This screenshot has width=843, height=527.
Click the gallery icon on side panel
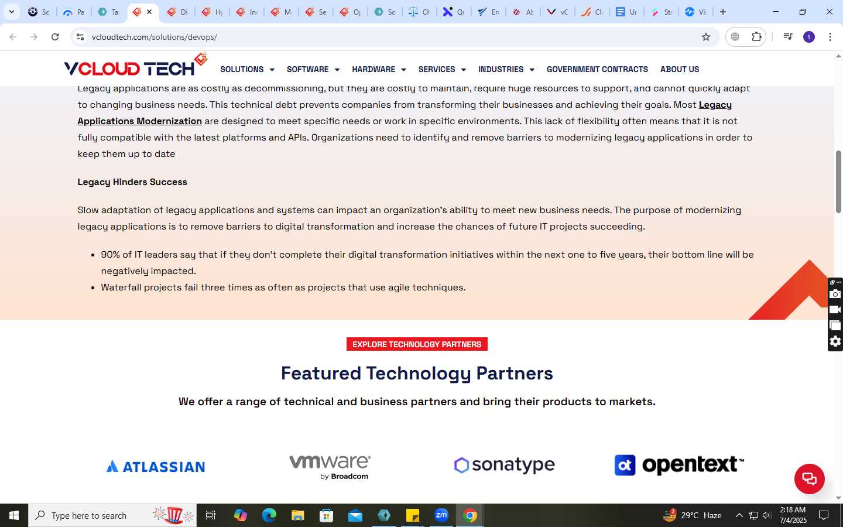[835, 326]
